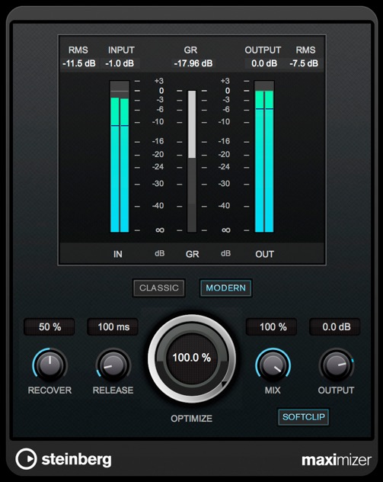Click the Mix knob
Viewport: 383px width, 482px height.
273,365
